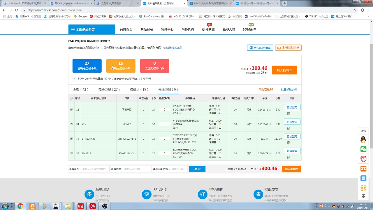The width and height of the screenshot is (373, 210).
Task: Open the Chrome profile avatar
Action: (362, 10)
